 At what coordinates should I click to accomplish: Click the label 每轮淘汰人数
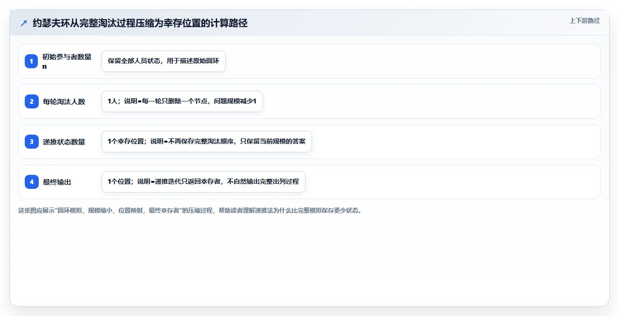[64, 101]
